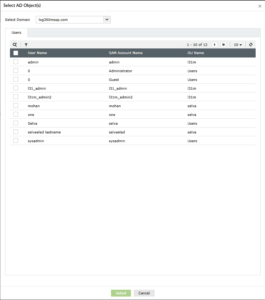
Task: Select the Selva user checkbox
Action: coord(16,123)
